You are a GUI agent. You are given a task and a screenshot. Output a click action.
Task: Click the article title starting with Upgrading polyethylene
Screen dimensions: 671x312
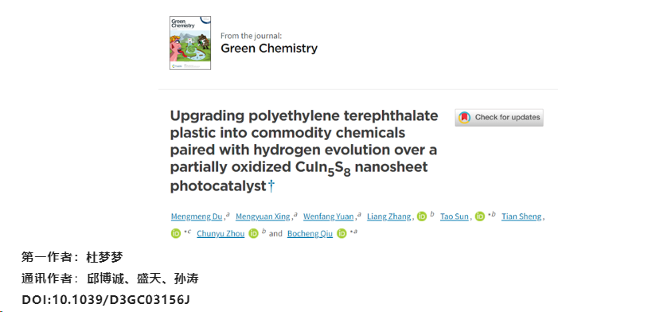click(304, 150)
